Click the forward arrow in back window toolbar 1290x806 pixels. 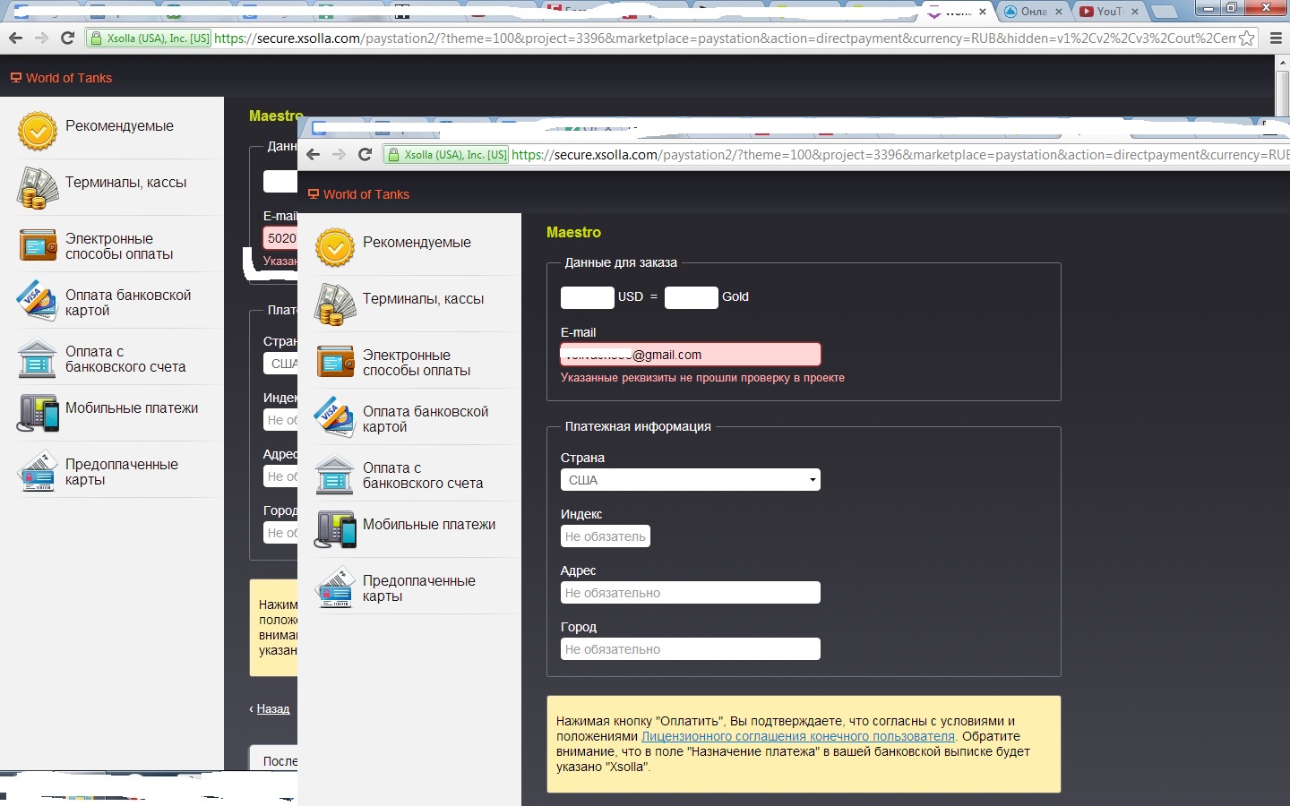click(41, 39)
